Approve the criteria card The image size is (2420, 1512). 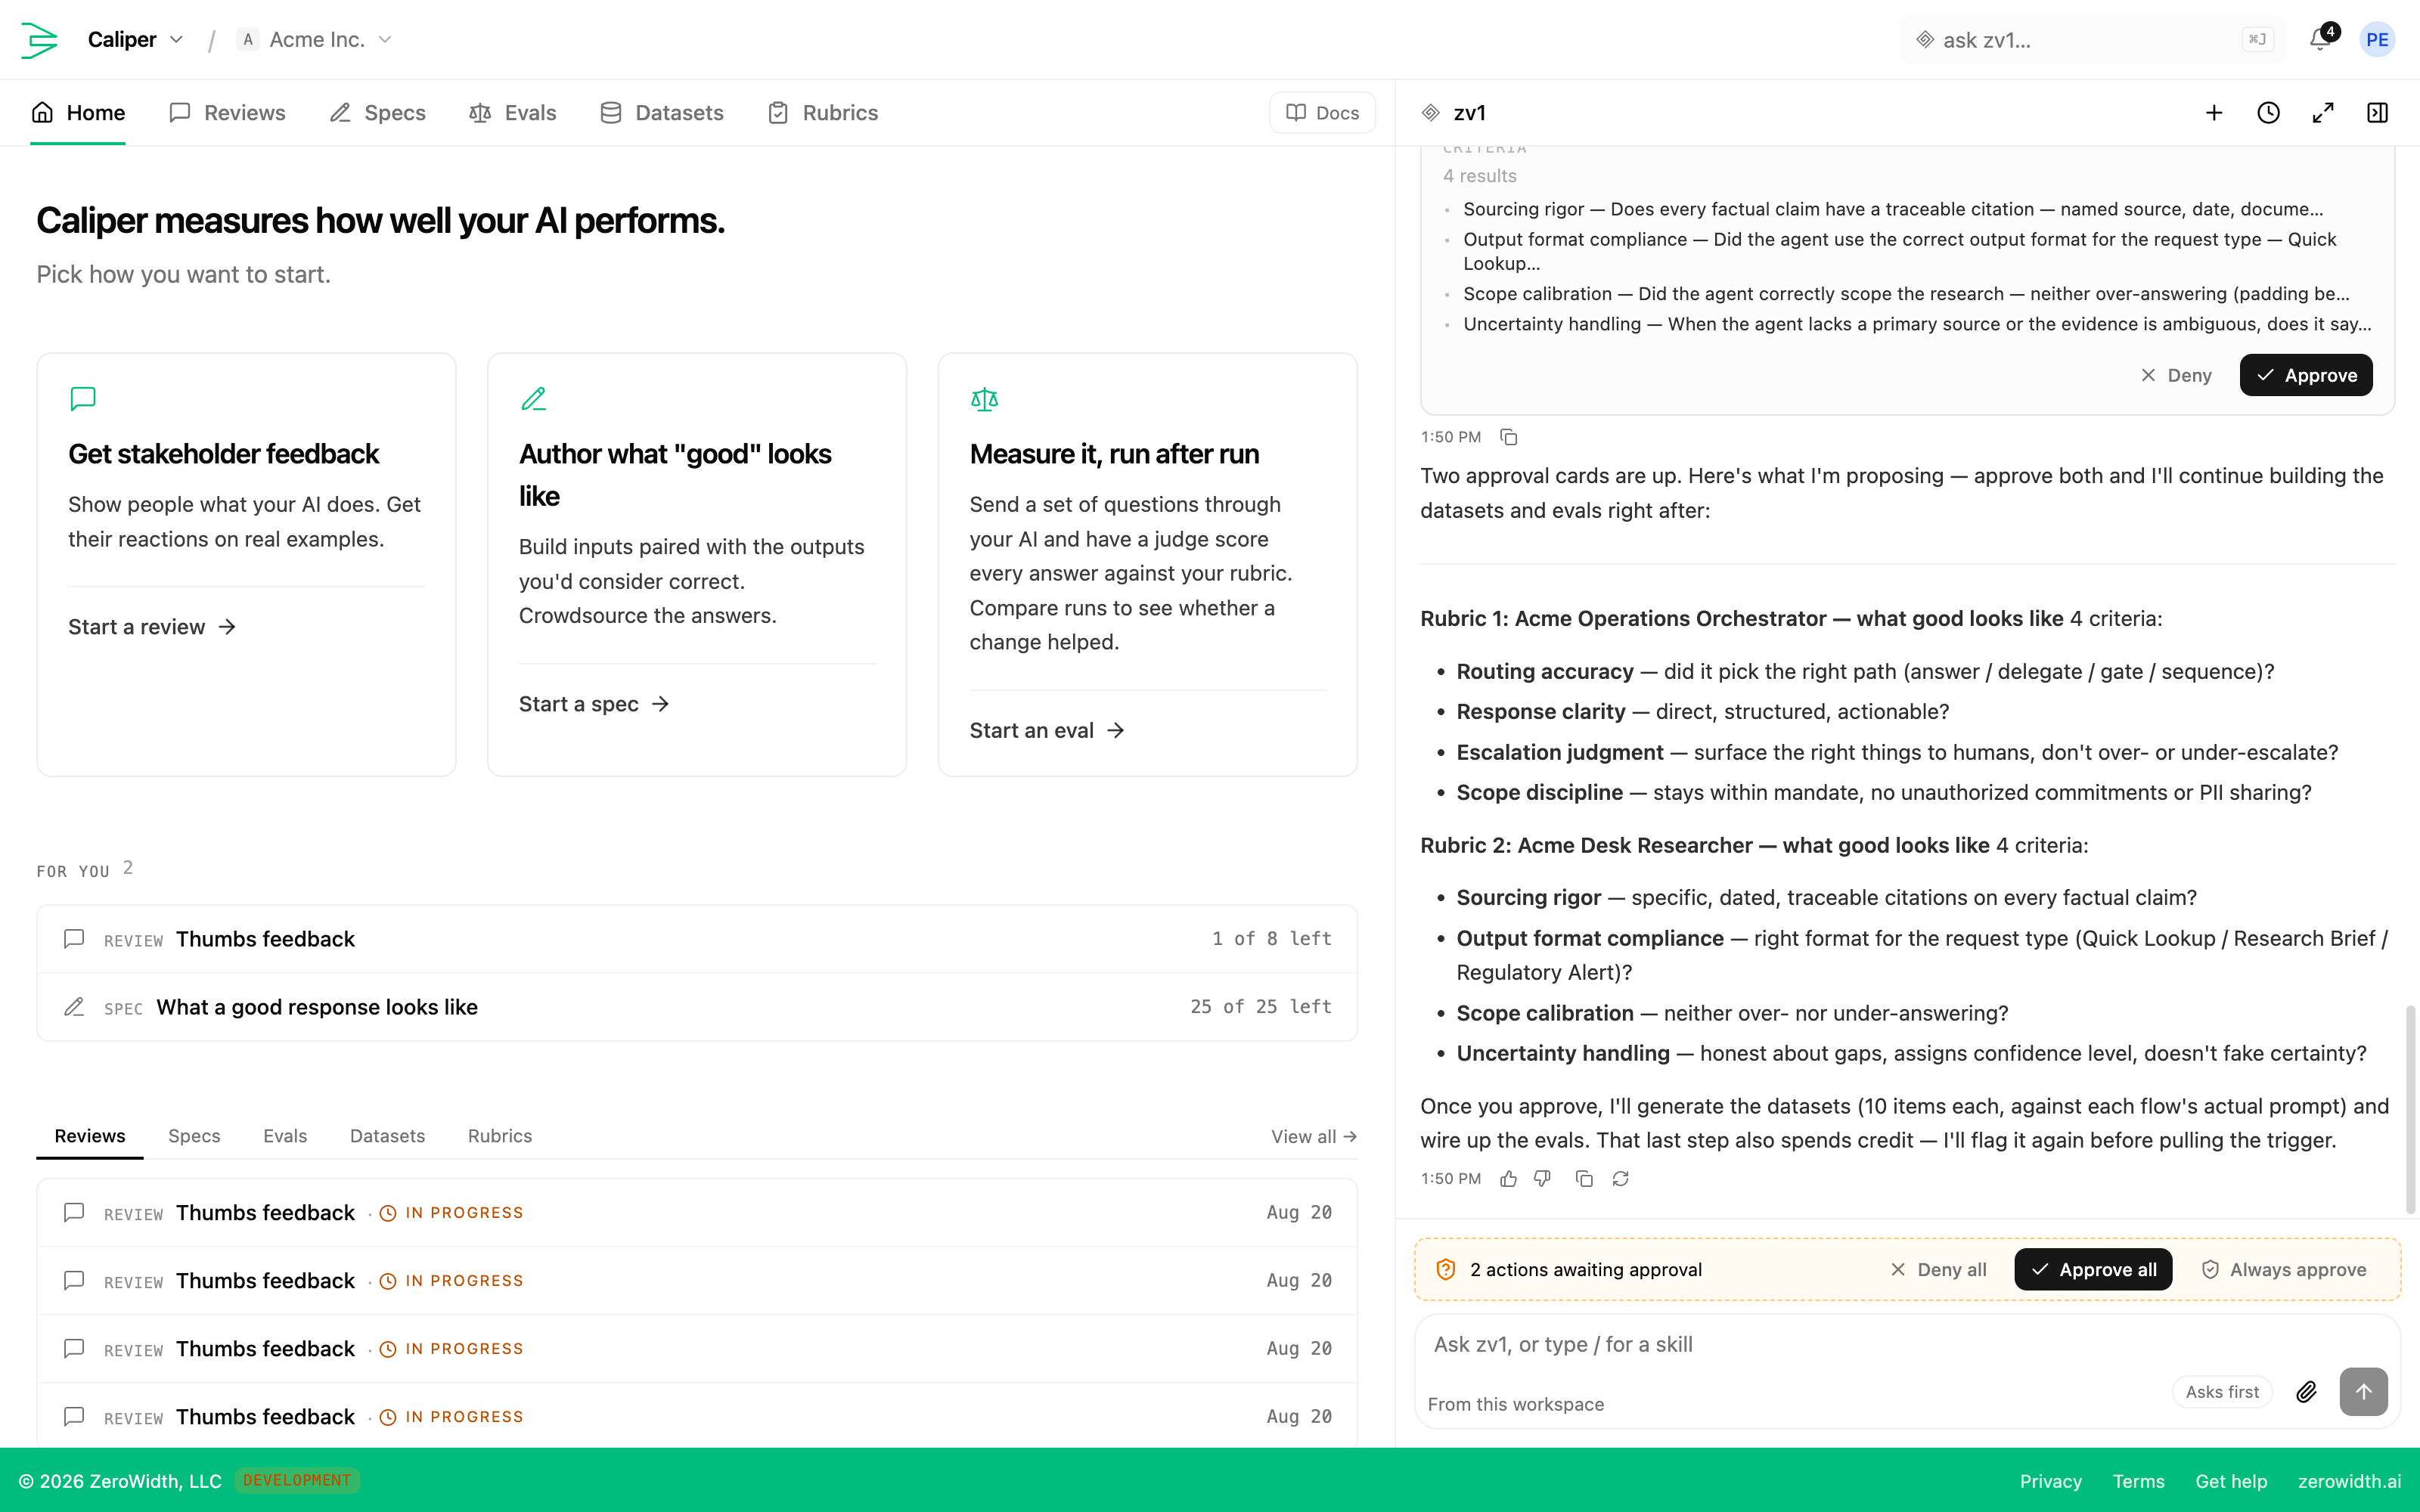pos(2306,375)
